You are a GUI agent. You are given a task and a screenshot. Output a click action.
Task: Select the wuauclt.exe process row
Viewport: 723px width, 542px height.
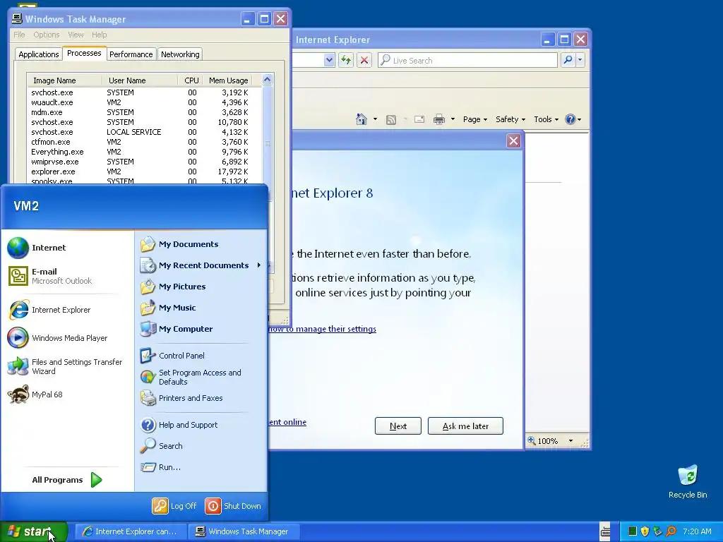coord(144,102)
